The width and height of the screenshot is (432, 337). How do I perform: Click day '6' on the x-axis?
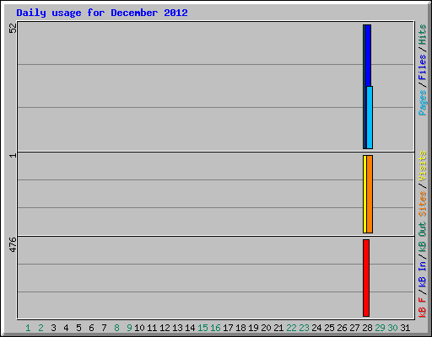[x=91, y=328]
